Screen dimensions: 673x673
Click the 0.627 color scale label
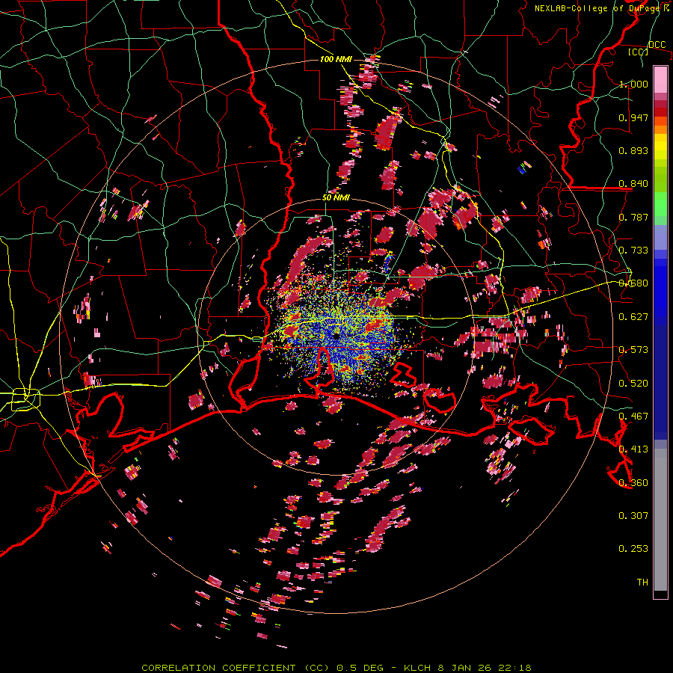[633, 317]
